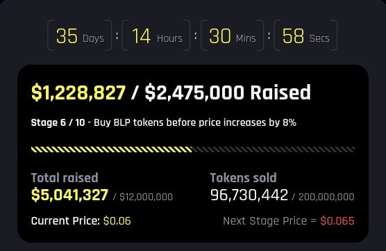This screenshot has height=251, width=386.
Task: Click the Tokens sold heading
Action: [x=244, y=178]
